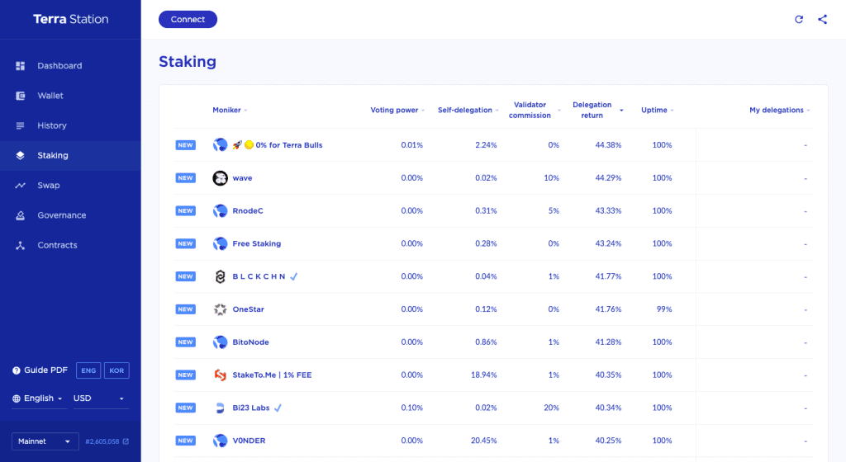Image resolution: width=846 pixels, height=462 pixels.
Task: Click the globe icon beside English
Action: coord(17,398)
